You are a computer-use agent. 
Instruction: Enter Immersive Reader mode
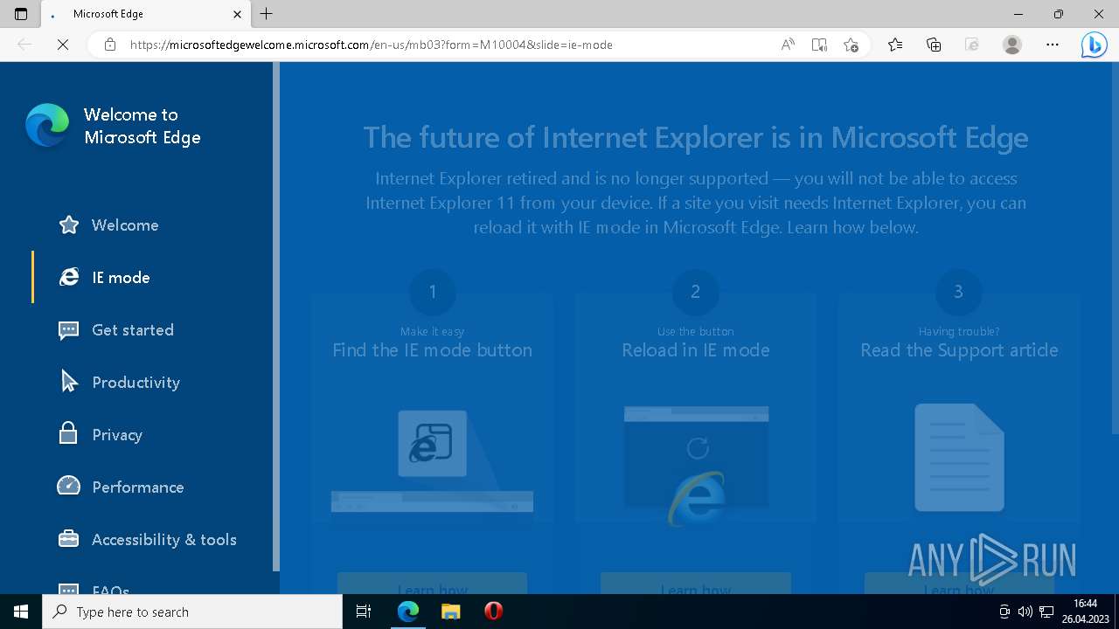[819, 45]
